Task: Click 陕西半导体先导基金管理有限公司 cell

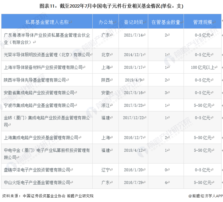Action: (47, 80)
